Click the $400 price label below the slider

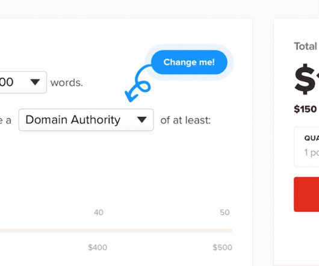coord(98,247)
